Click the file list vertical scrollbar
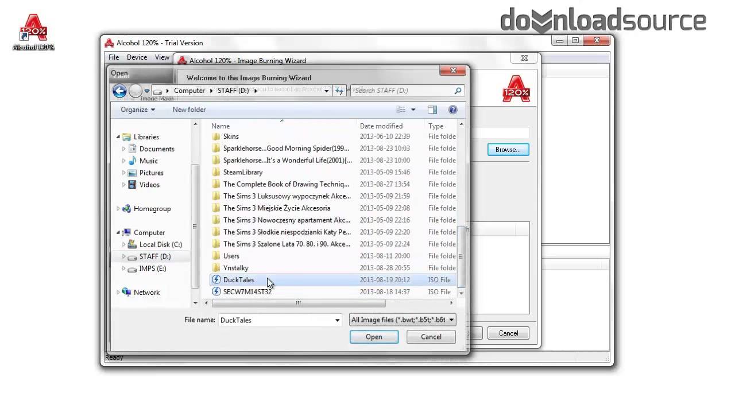735x413 pixels. tap(462, 256)
